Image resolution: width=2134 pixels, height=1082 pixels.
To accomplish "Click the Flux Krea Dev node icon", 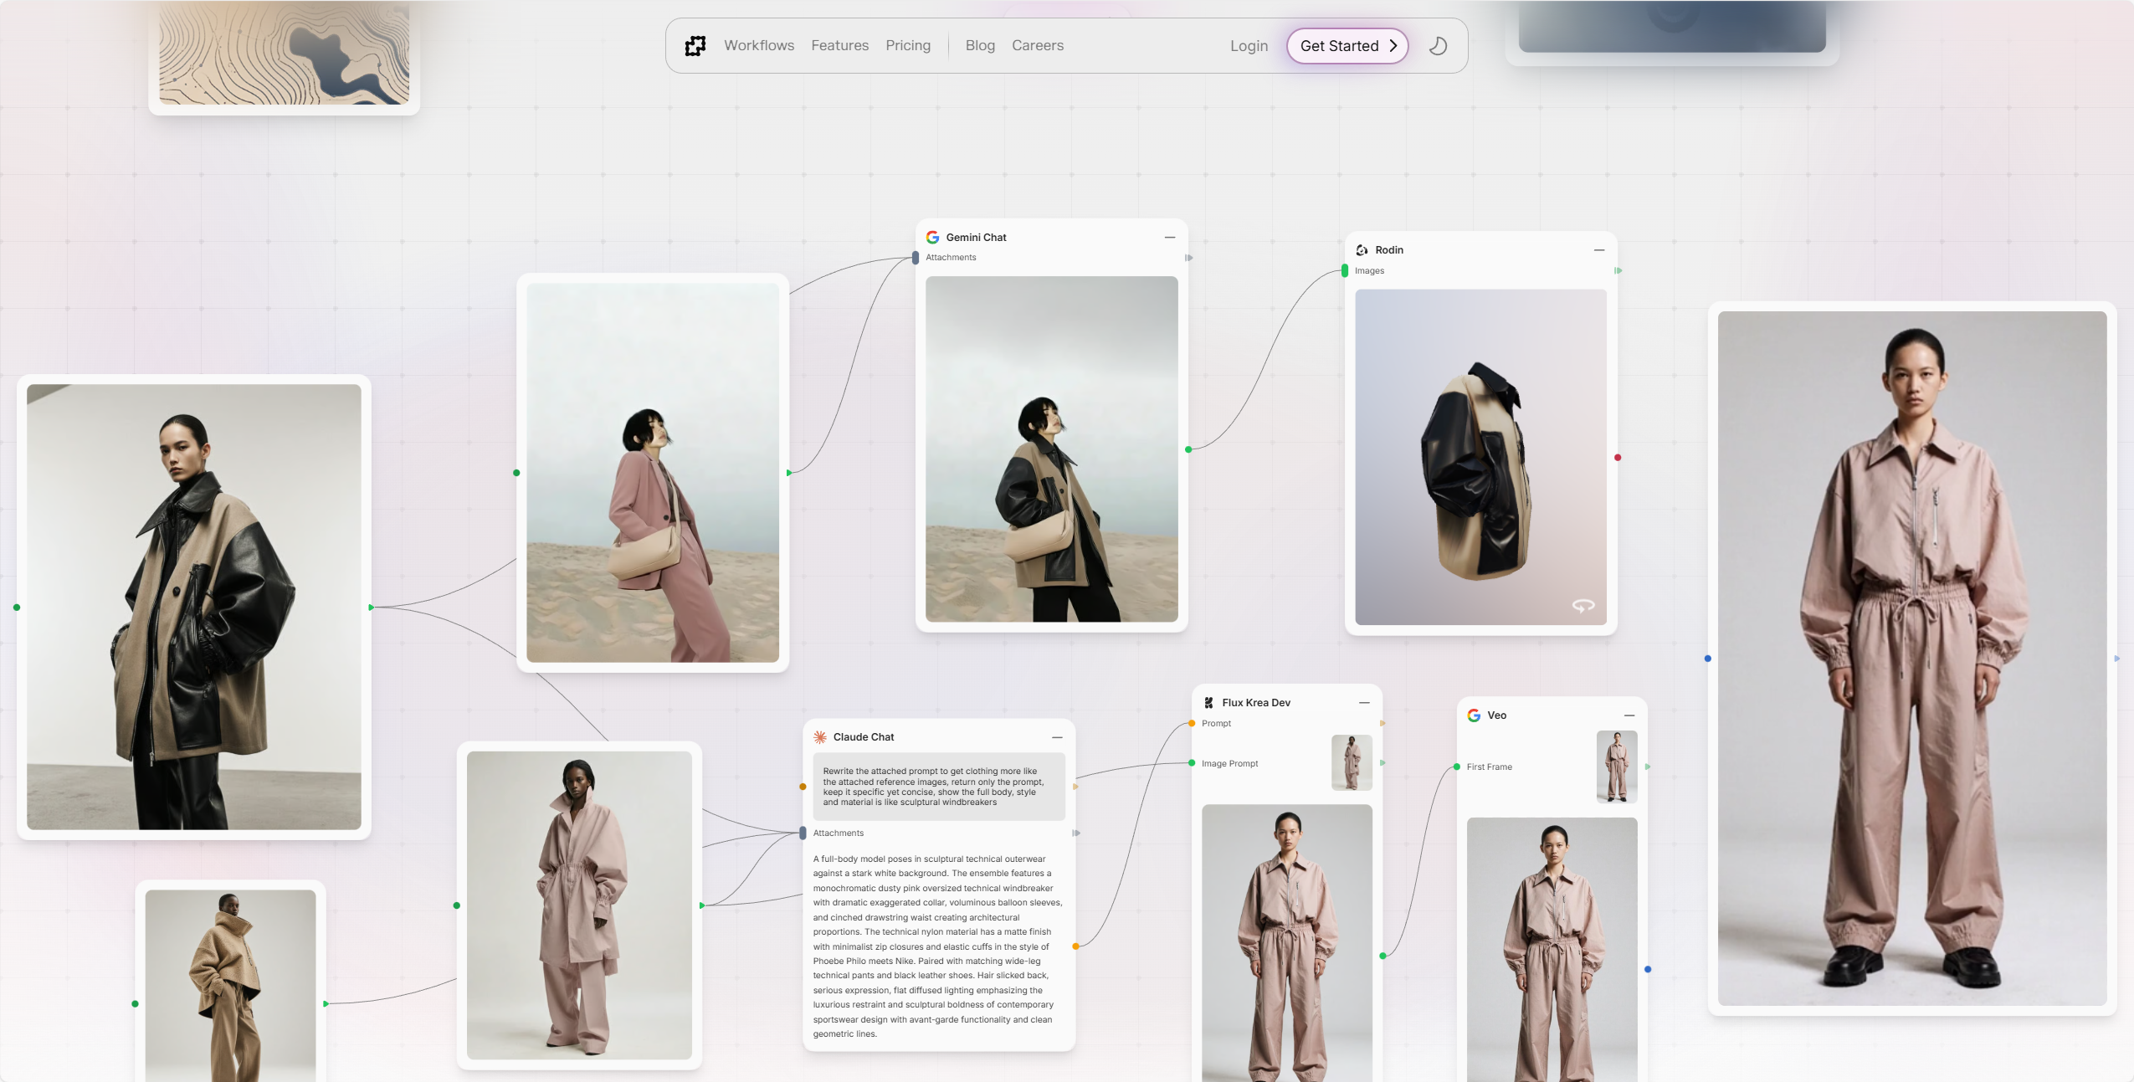I will click(x=1208, y=703).
